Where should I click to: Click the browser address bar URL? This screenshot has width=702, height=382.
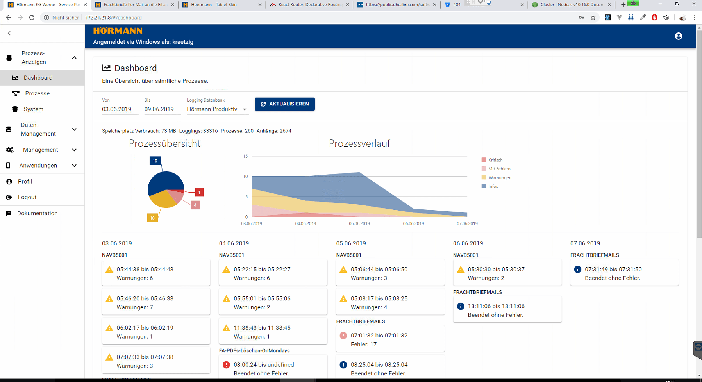pos(114,18)
